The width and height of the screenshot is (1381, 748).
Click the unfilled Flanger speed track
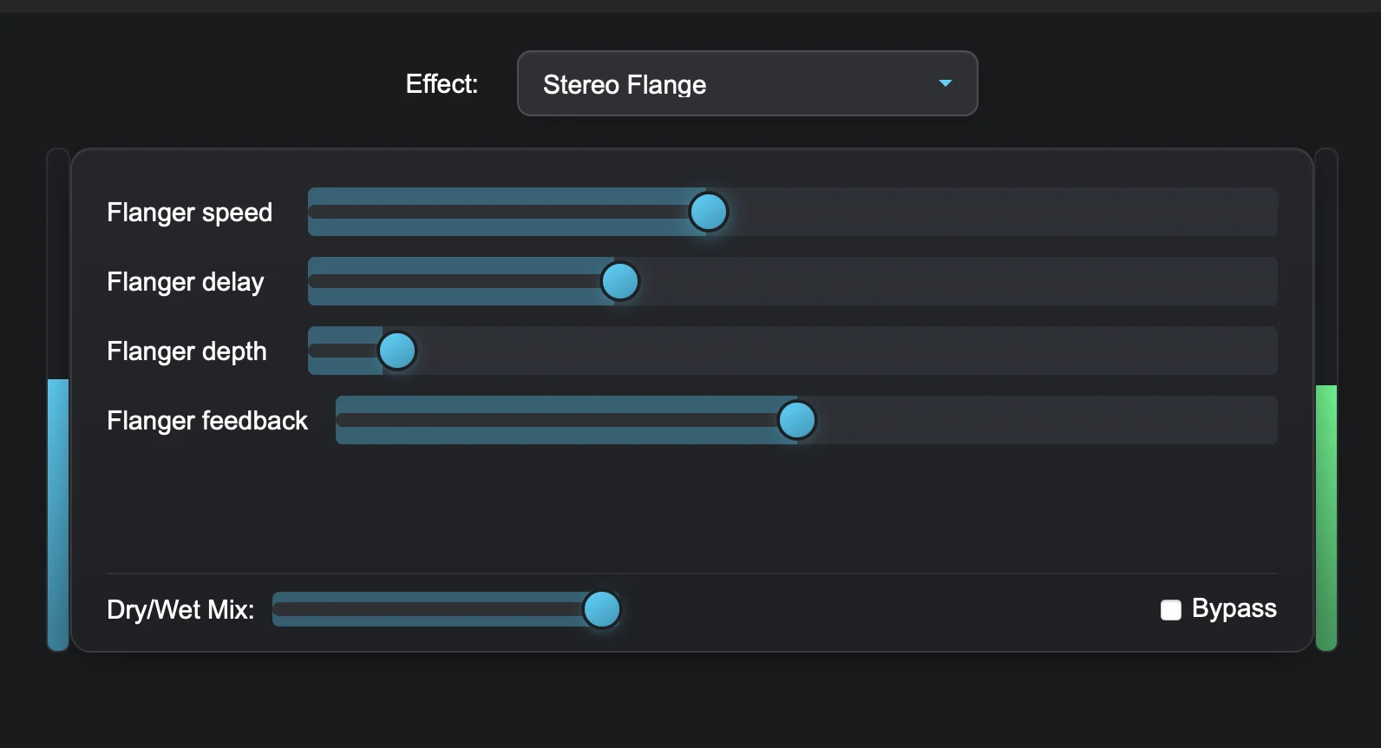click(1003, 212)
